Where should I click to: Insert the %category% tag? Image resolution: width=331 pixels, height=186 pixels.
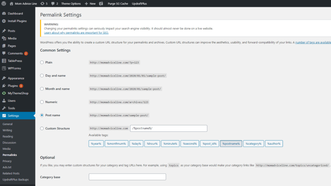[x=253, y=144]
